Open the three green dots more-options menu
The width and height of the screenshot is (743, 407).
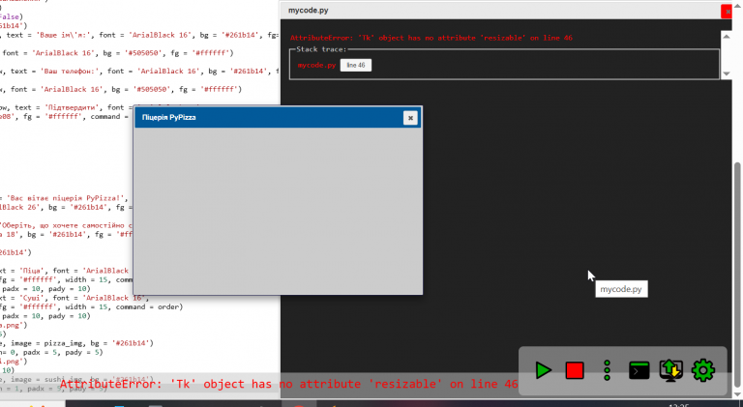point(607,370)
